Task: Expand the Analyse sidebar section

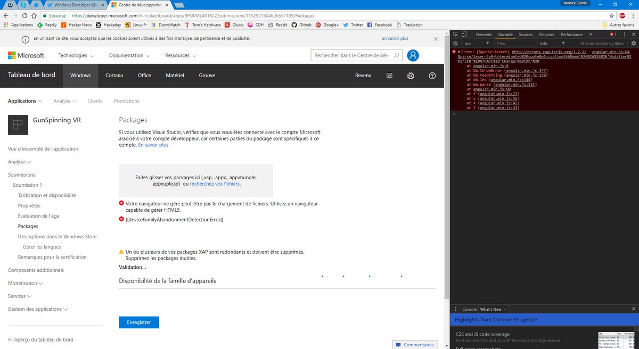Action: 19,162
